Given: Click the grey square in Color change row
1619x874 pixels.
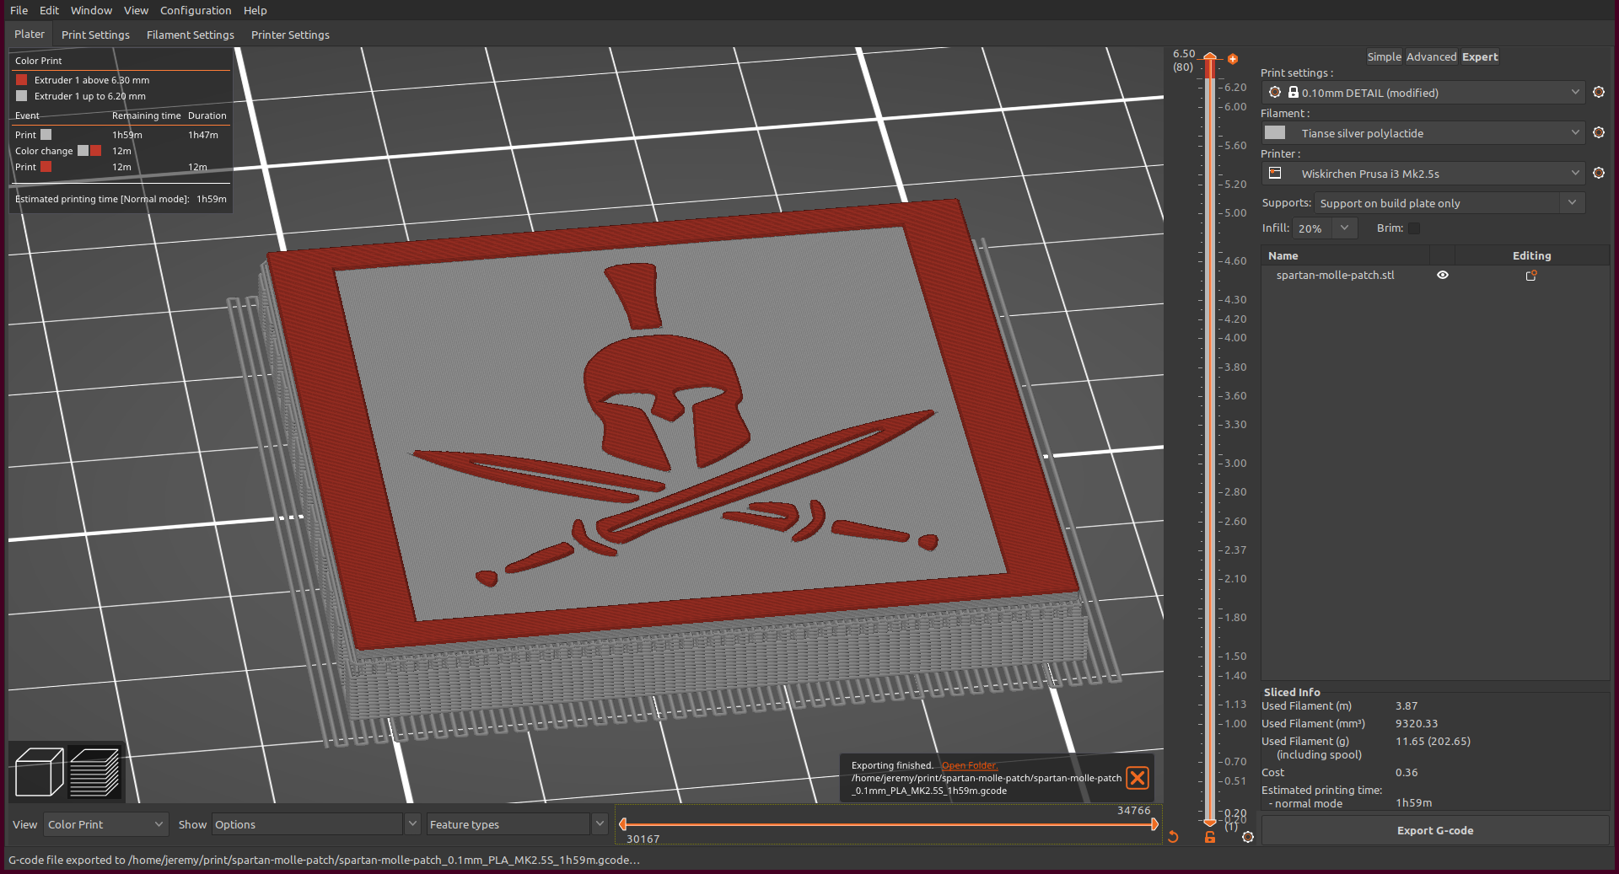Looking at the screenshot, I should (83, 151).
